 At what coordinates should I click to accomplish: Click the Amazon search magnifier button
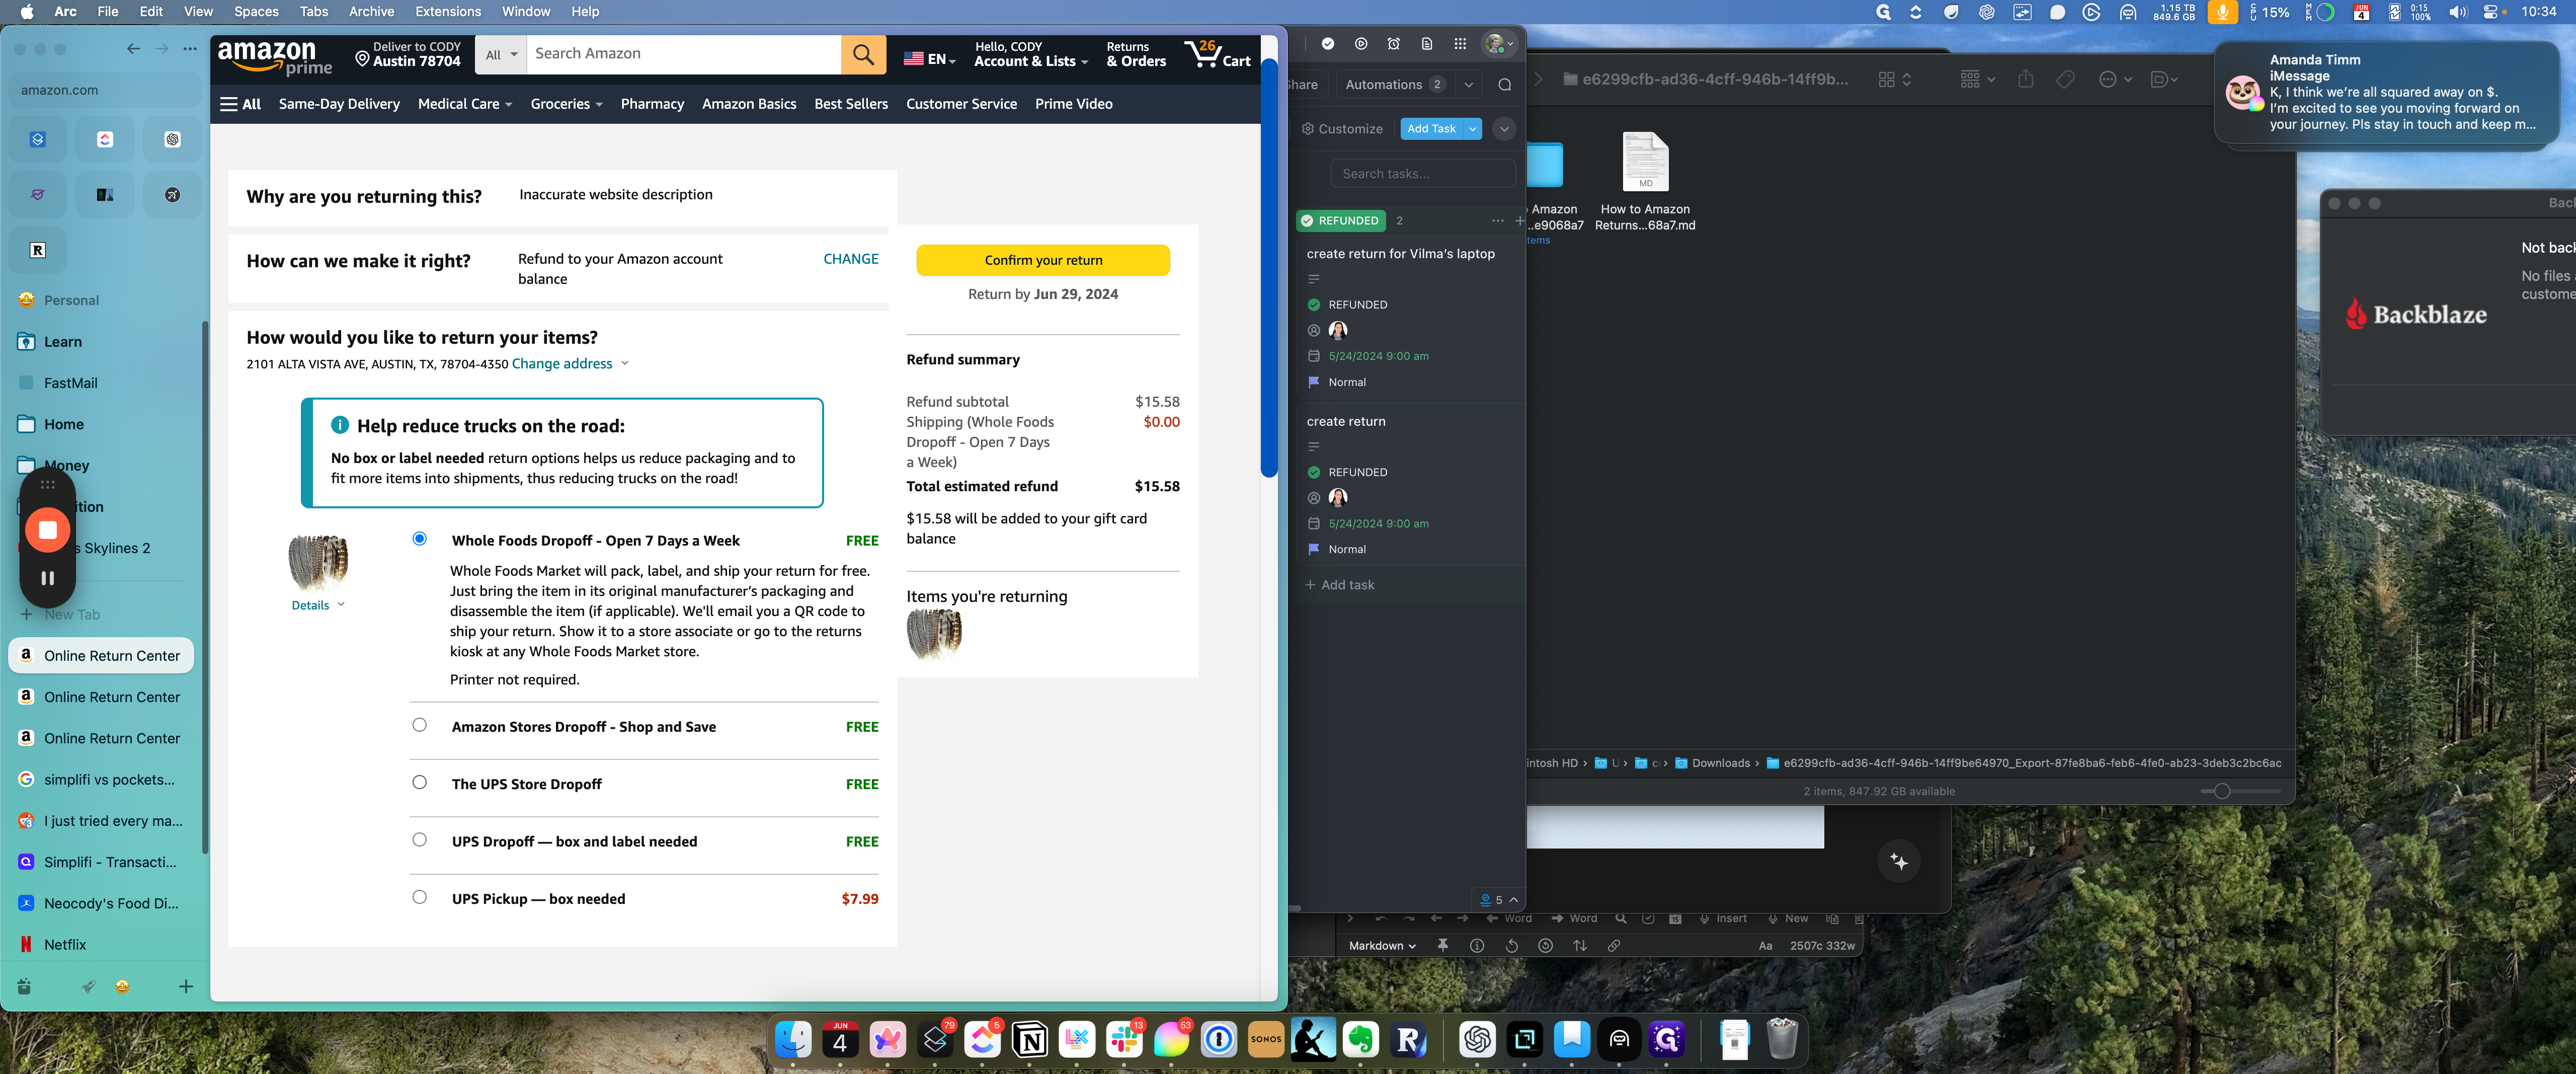863,54
